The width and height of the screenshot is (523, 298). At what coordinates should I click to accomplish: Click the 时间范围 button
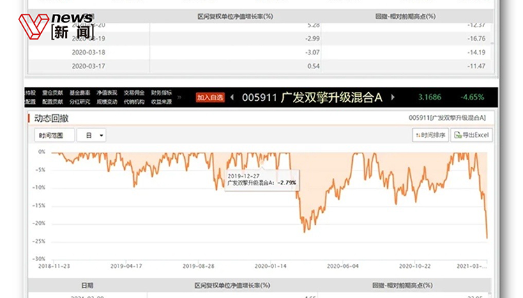click(x=54, y=135)
